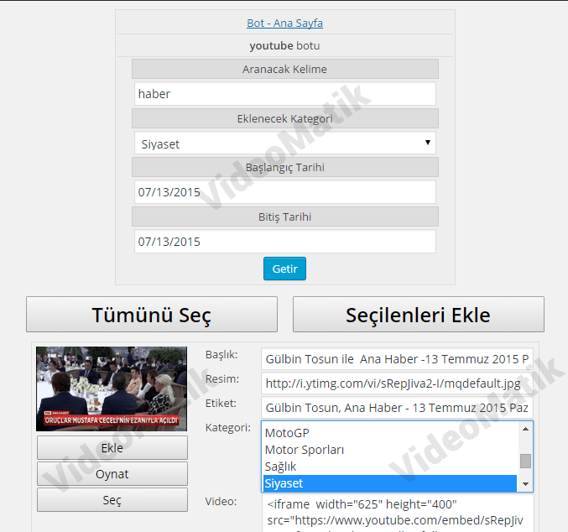Click the Video iframe embed code textarea
568x532 pixels.
pyautogui.click(x=397, y=514)
